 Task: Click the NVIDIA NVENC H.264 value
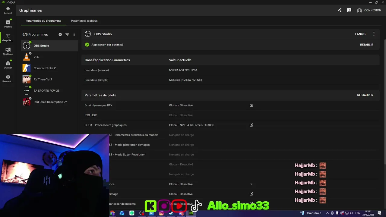coord(183,70)
